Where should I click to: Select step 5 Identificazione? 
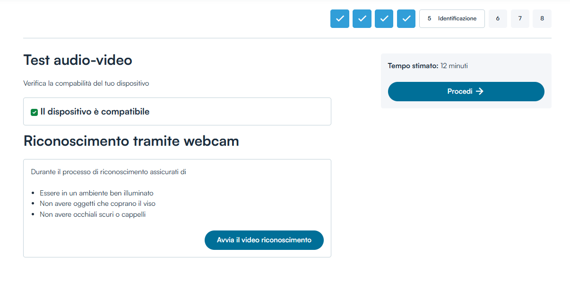452,19
